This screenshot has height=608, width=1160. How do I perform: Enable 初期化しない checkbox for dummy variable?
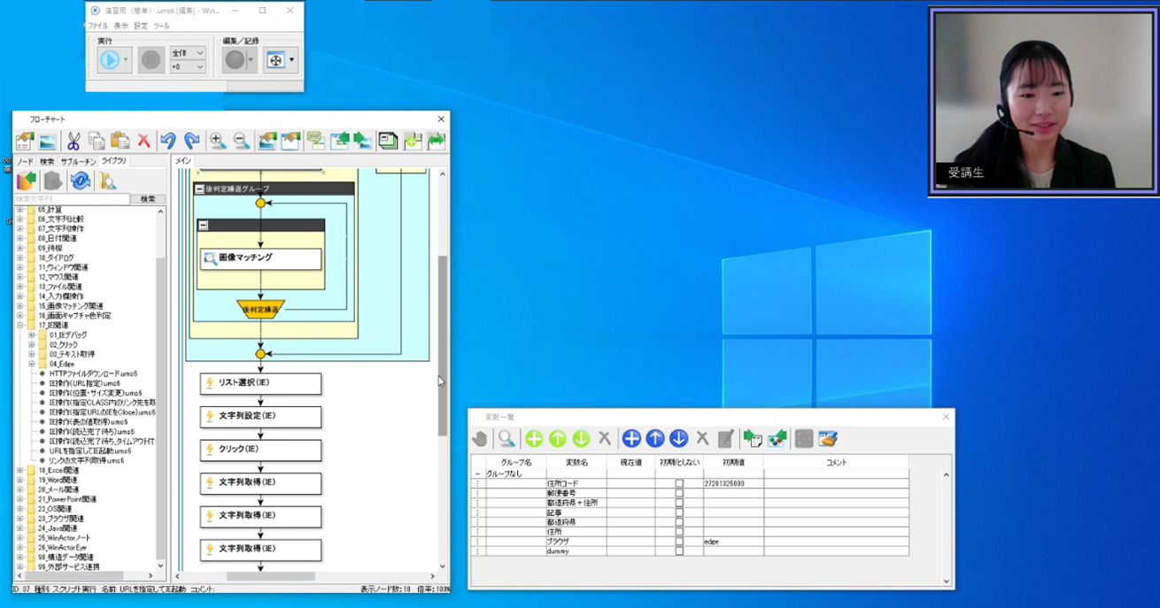(x=679, y=551)
